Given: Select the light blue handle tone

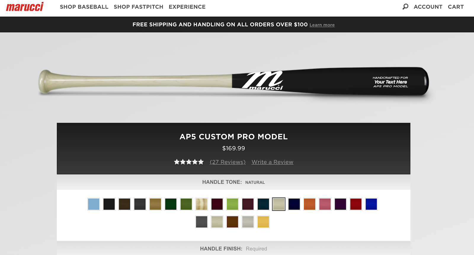Looking at the screenshot, I should click(x=94, y=204).
